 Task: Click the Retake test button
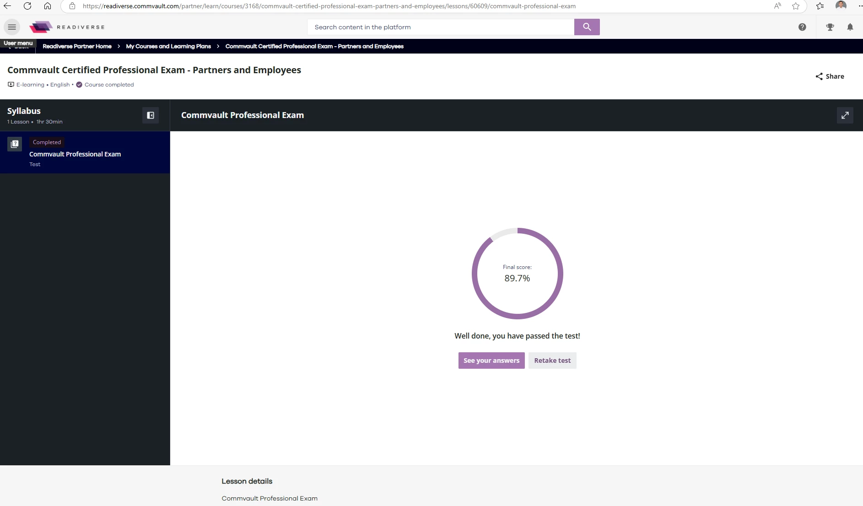(552, 361)
